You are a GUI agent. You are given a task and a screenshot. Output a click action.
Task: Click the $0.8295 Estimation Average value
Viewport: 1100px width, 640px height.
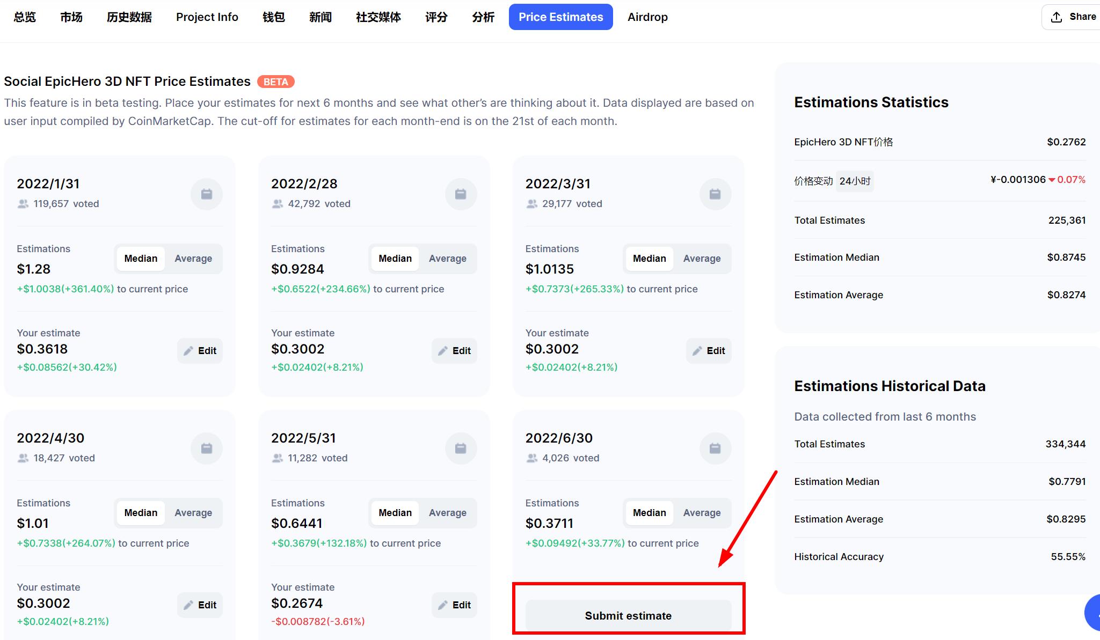coord(1066,519)
